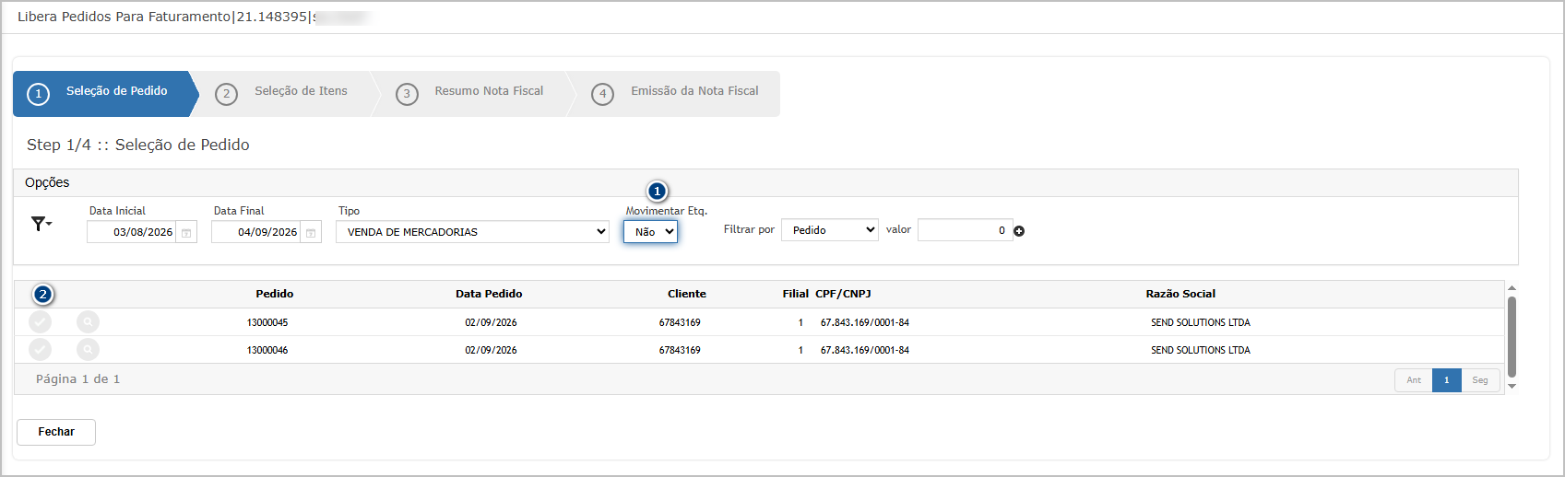The width and height of the screenshot is (1565, 477).
Task: Click date 02/09/2026 in row 13000046
Action: [x=491, y=350]
